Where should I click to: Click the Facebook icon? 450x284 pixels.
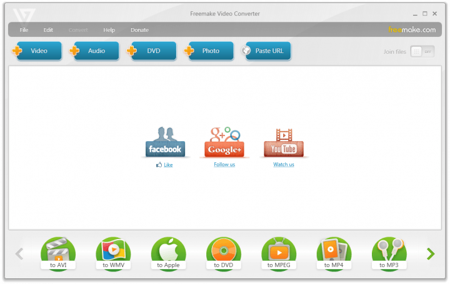coord(165,142)
